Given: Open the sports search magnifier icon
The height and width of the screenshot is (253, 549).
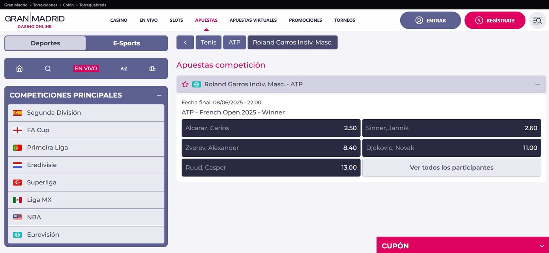Looking at the screenshot, I should pyautogui.click(x=48, y=69).
